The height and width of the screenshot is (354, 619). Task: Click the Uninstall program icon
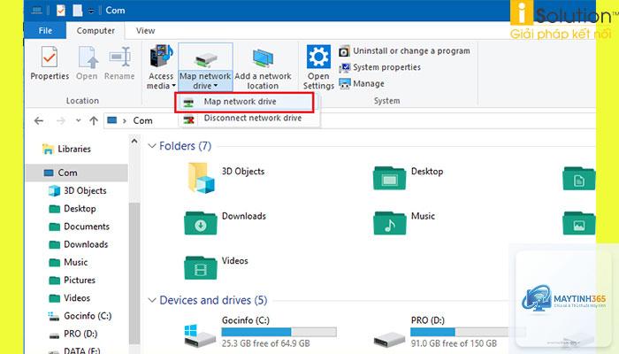click(344, 51)
